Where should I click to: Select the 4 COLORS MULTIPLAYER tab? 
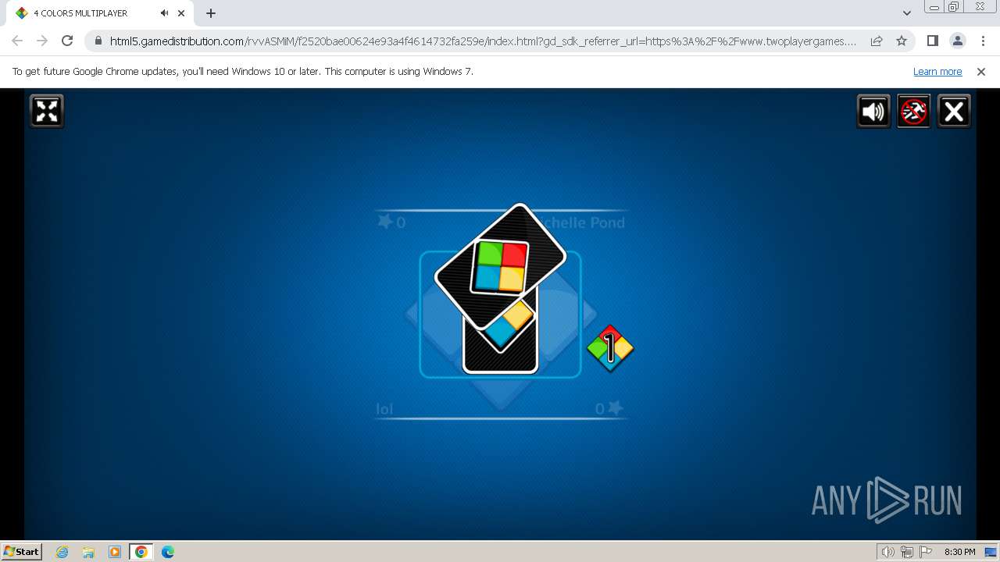pyautogui.click(x=98, y=13)
